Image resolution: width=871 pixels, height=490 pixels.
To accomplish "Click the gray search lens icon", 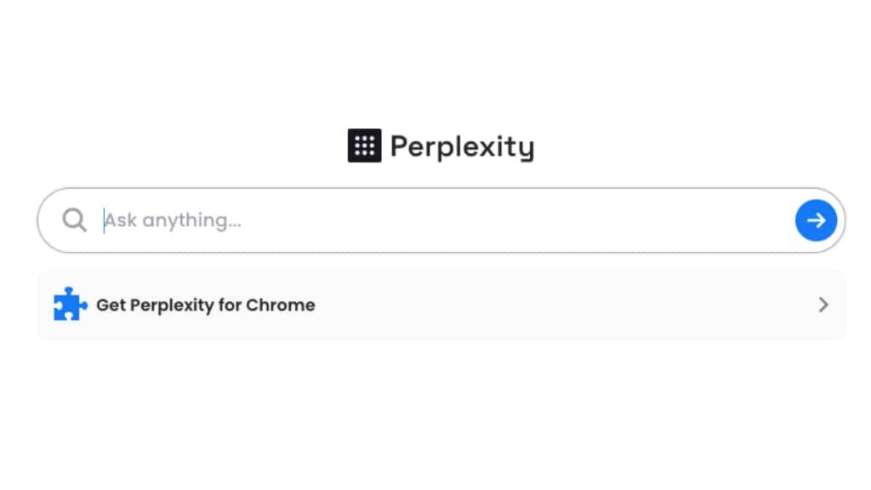I will coord(75,220).
